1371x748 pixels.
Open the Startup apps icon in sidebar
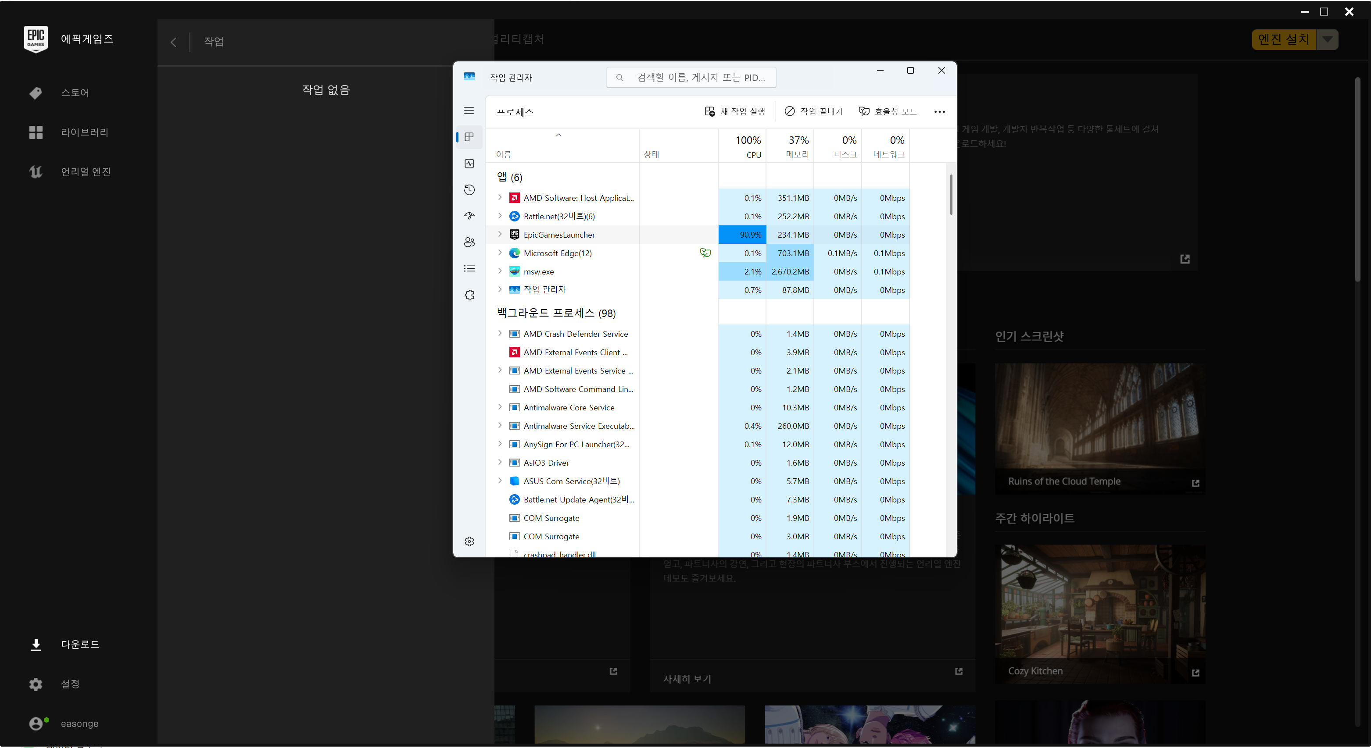coord(469,216)
